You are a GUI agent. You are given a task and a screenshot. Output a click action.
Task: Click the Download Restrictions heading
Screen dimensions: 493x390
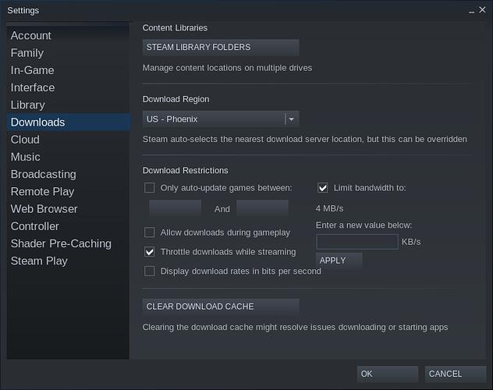(185, 170)
